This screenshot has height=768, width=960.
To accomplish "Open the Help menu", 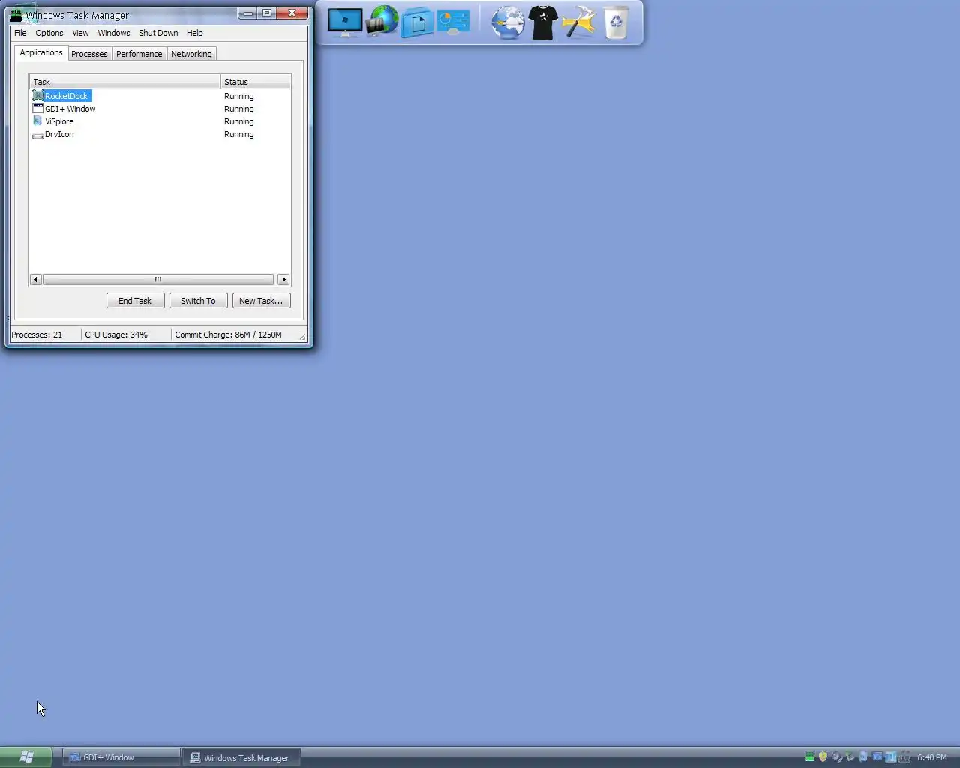I will click(x=195, y=33).
